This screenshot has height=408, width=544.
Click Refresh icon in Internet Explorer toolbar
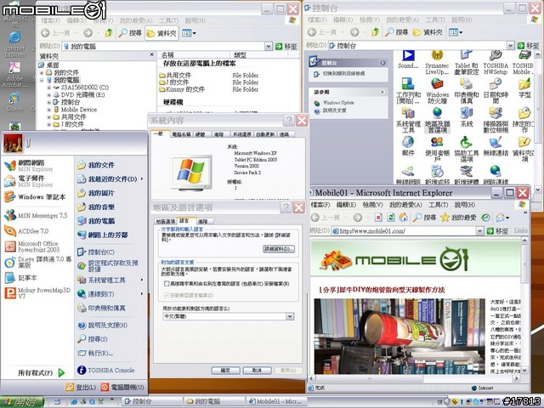391,218
